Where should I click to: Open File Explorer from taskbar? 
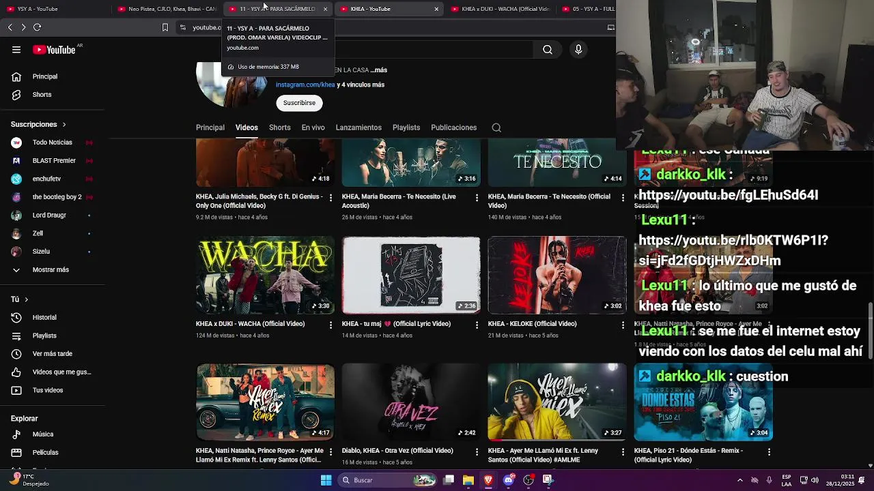click(468, 480)
